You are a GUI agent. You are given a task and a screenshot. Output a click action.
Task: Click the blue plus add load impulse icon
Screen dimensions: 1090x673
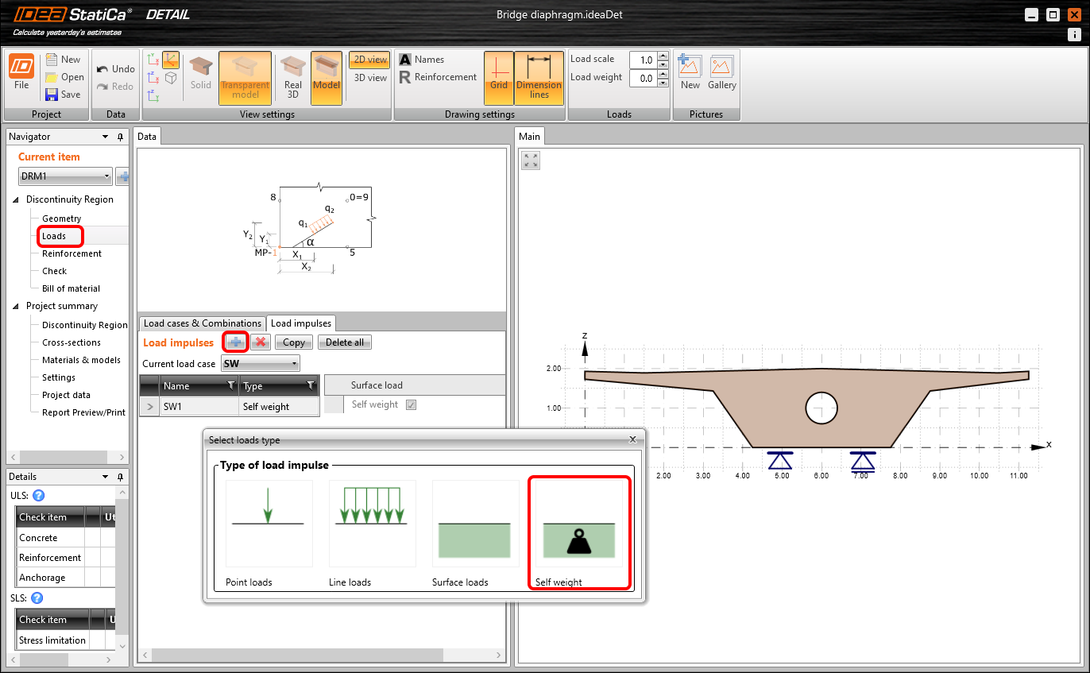pos(236,342)
